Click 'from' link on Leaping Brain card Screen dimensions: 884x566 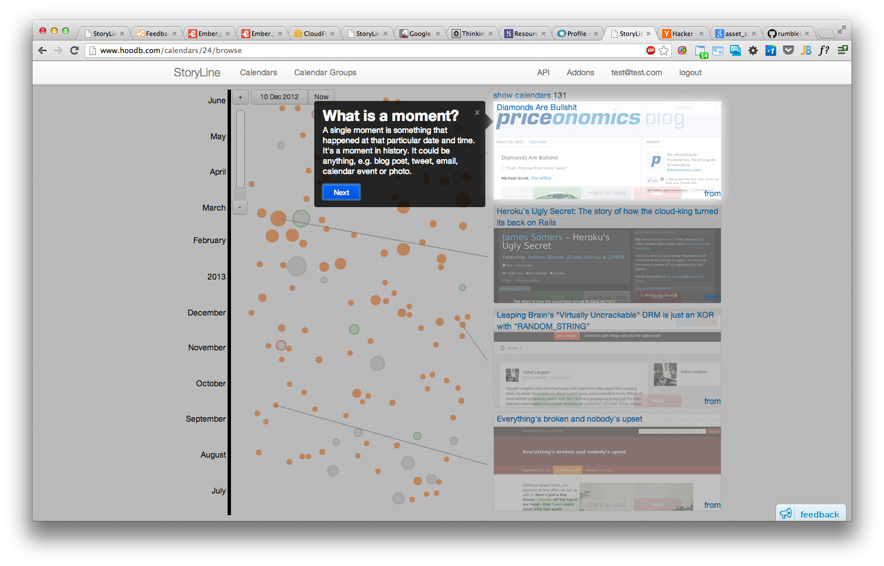click(x=712, y=401)
